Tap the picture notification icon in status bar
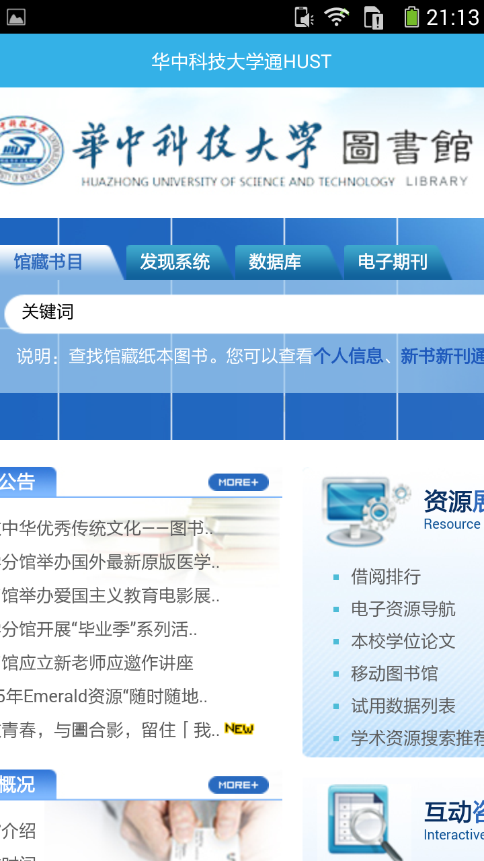484x861 pixels. (x=15, y=17)
